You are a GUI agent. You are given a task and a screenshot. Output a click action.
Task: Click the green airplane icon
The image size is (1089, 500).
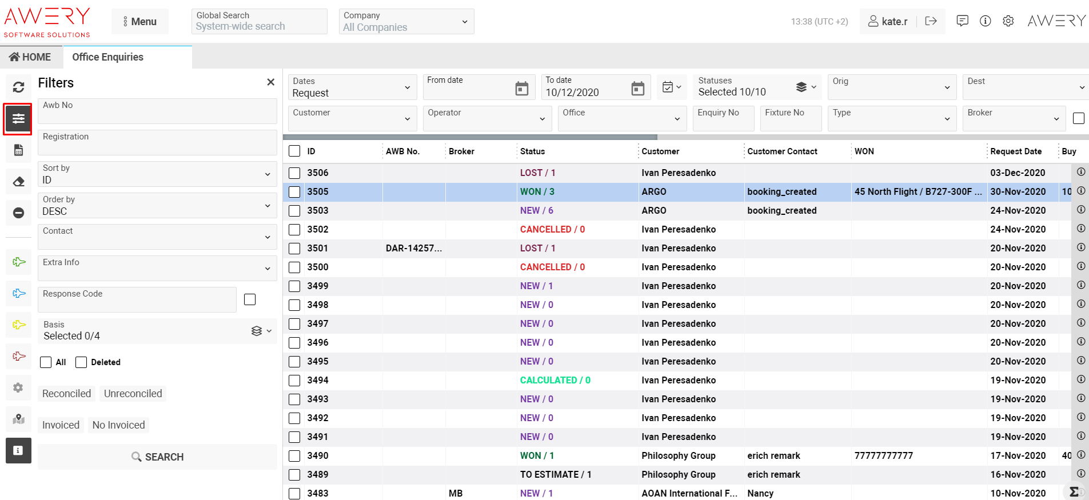pyautogui.click(x=19, y=262)
